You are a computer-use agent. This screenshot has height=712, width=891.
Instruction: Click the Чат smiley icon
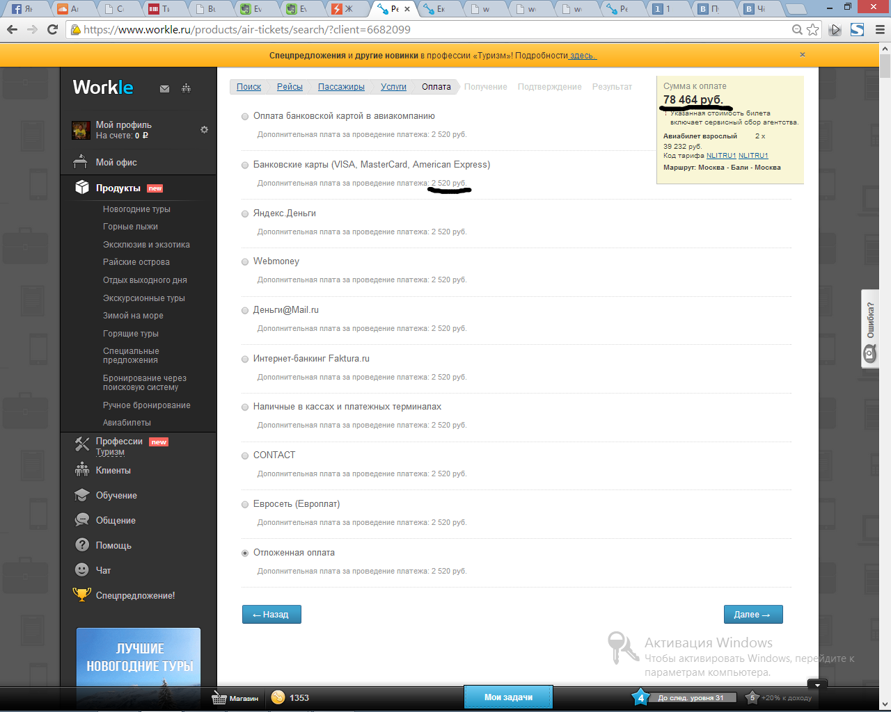click(82, 569)
